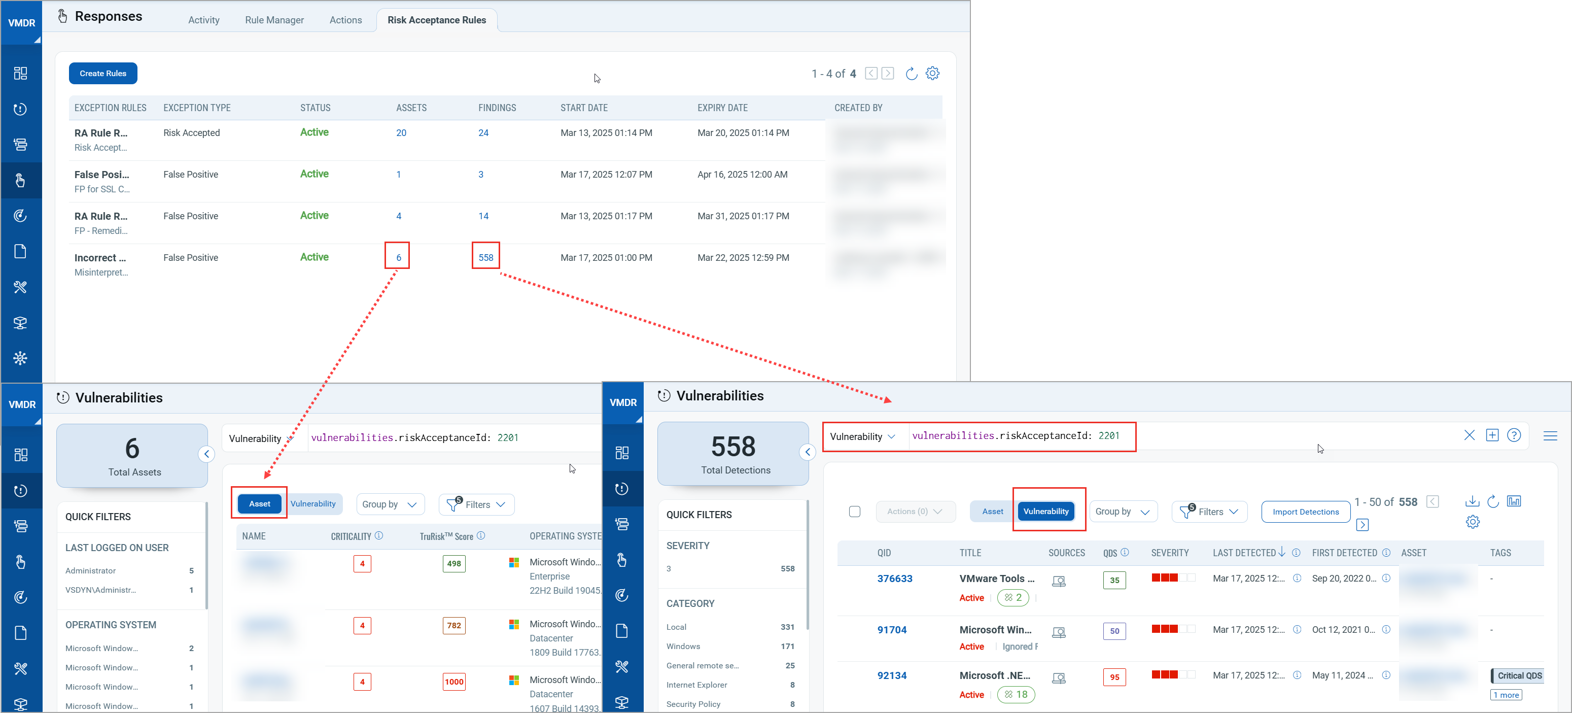Select the Vulnerabilities exclamation icon in the sidebar
The width and height of the screenshot is (1572, 713).
[21, 109]
